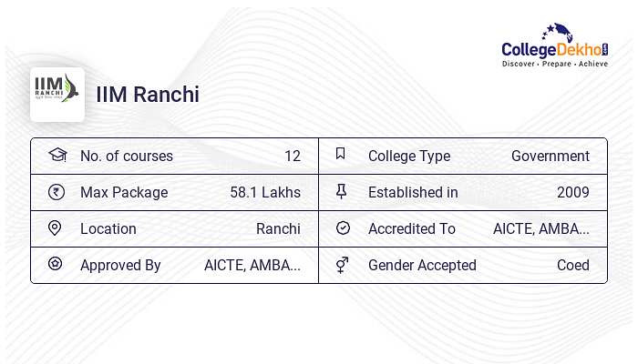Click the Coed gender value
Viewport: 638px width, 364px height.
click(x=573, y=266)
